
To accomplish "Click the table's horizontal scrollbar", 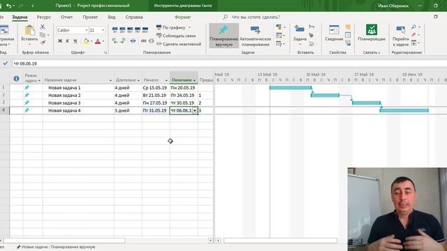I will click(64, 241).
